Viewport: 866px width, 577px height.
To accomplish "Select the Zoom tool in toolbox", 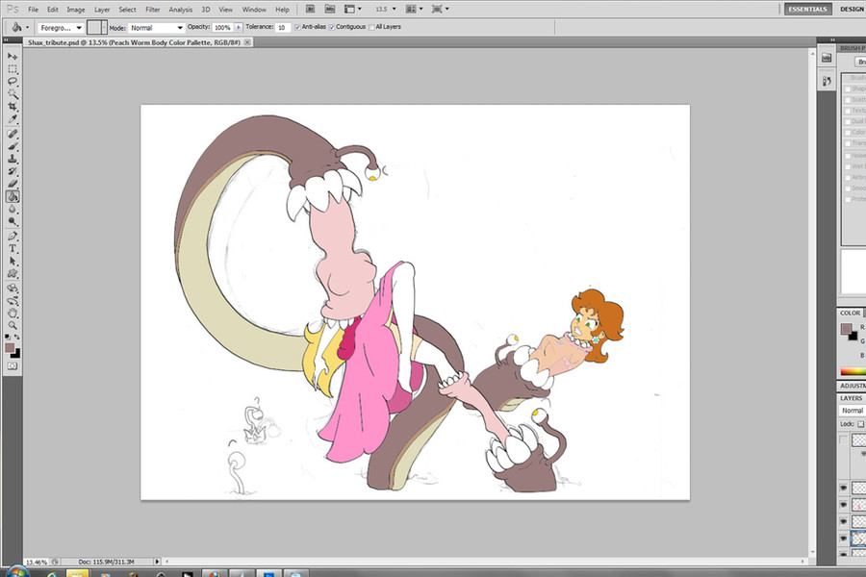I will click(x=13, y=325).
